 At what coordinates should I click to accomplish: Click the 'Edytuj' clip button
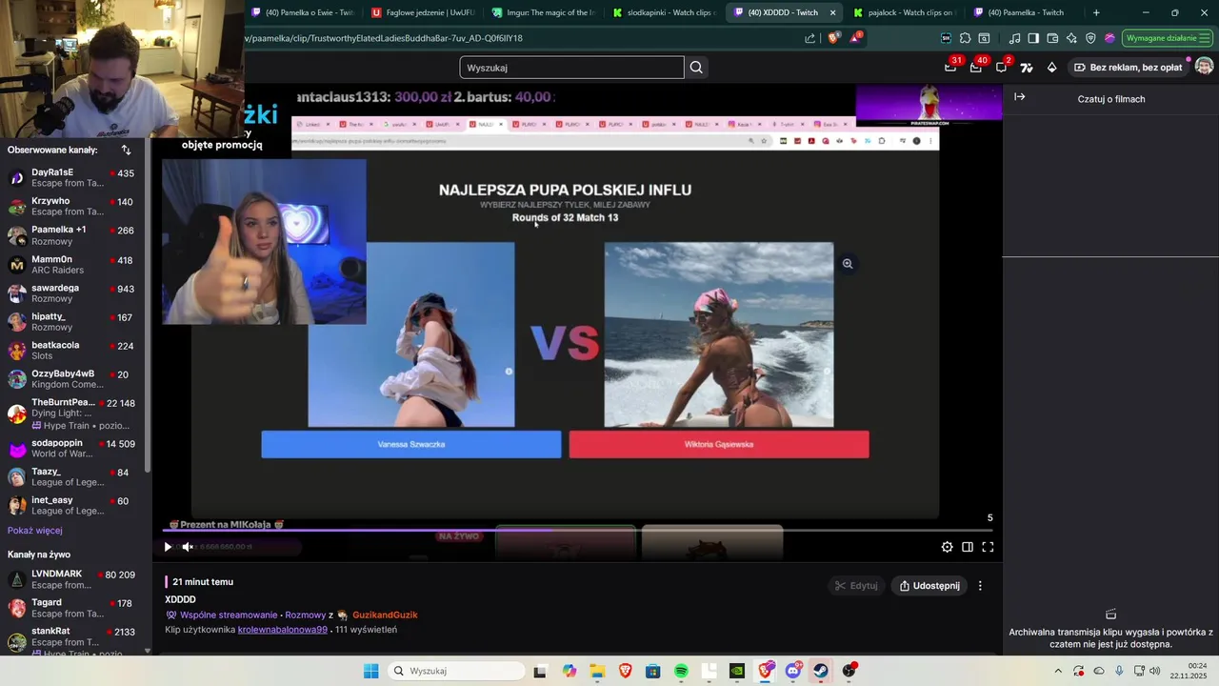tap(855, 586)
